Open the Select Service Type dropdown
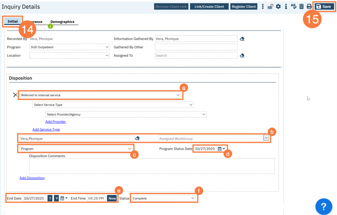337x215 pixels. [x=113, y=105]
